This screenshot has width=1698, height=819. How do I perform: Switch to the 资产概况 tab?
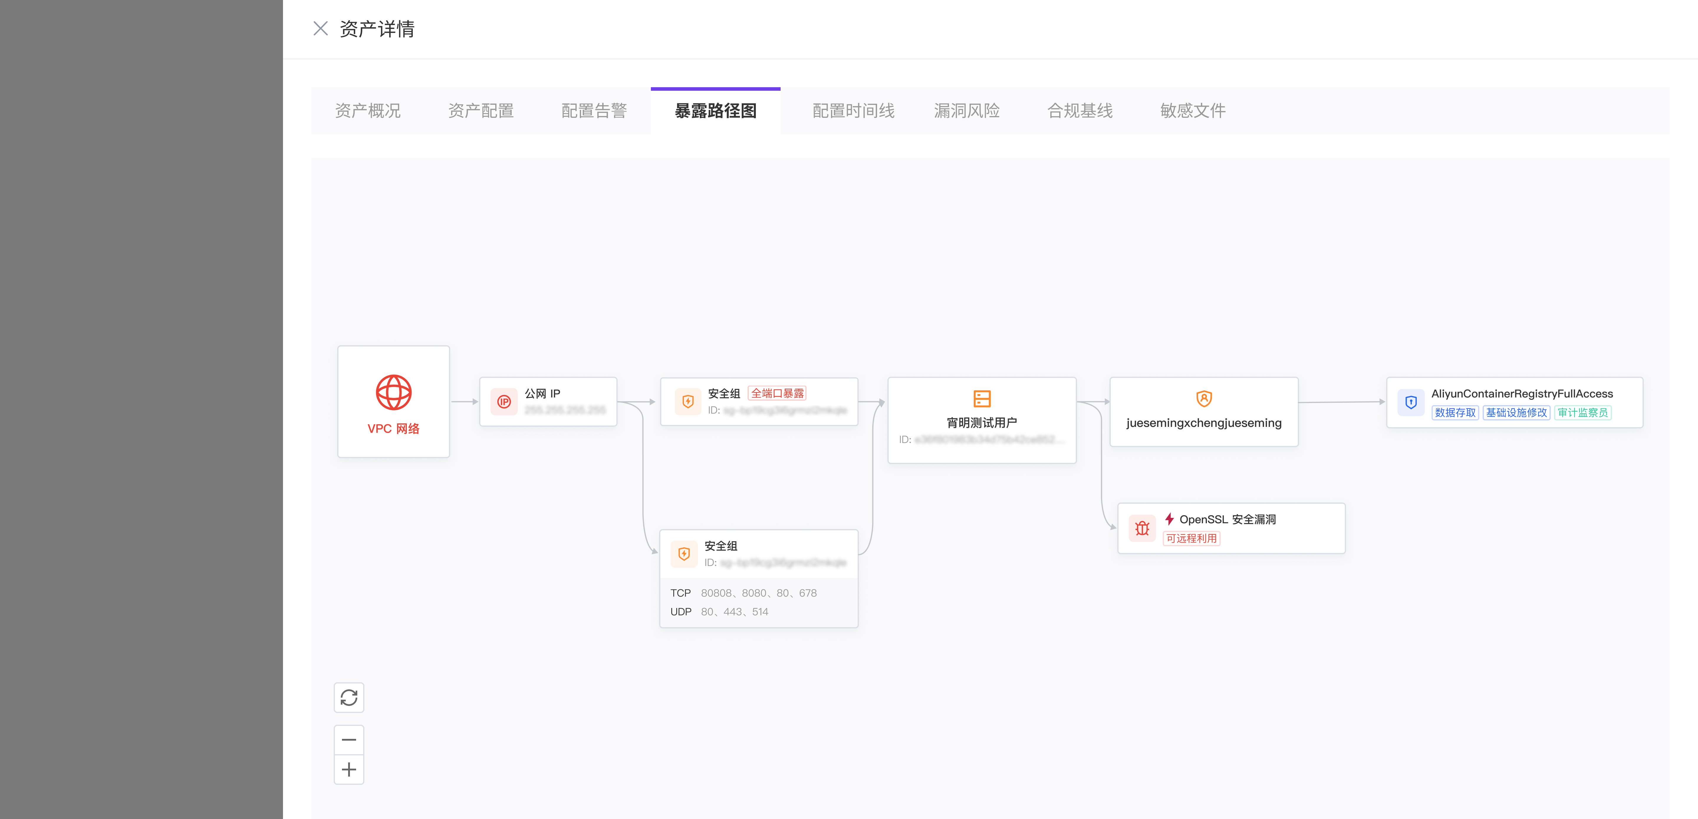368,111
